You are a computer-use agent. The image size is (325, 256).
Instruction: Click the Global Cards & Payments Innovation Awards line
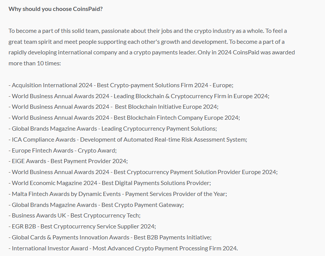coord(110,237)
